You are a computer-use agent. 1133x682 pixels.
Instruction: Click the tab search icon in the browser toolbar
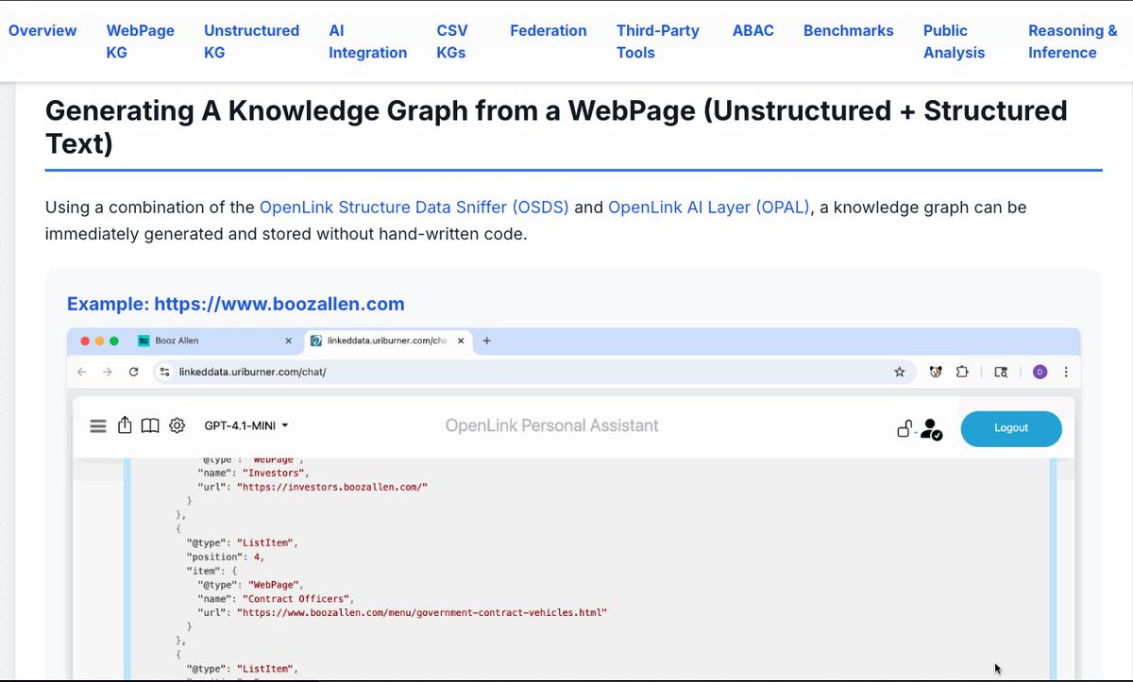1002,372
